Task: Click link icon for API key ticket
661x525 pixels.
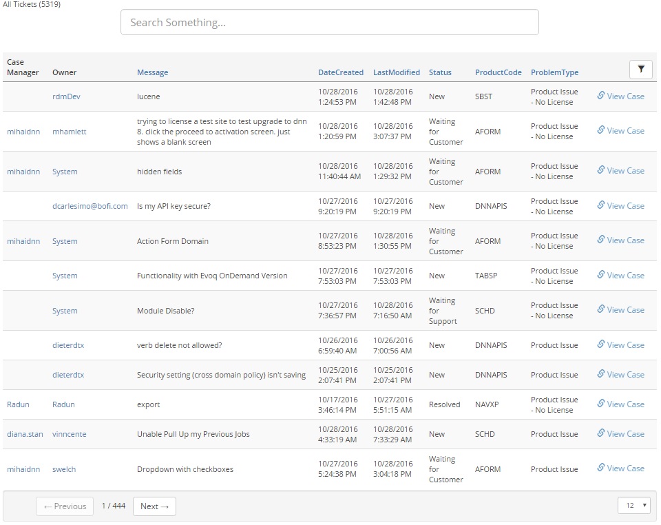Action: coord(600,206)
